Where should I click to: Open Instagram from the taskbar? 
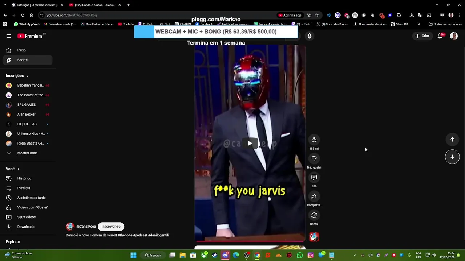(x=310, y=255)
